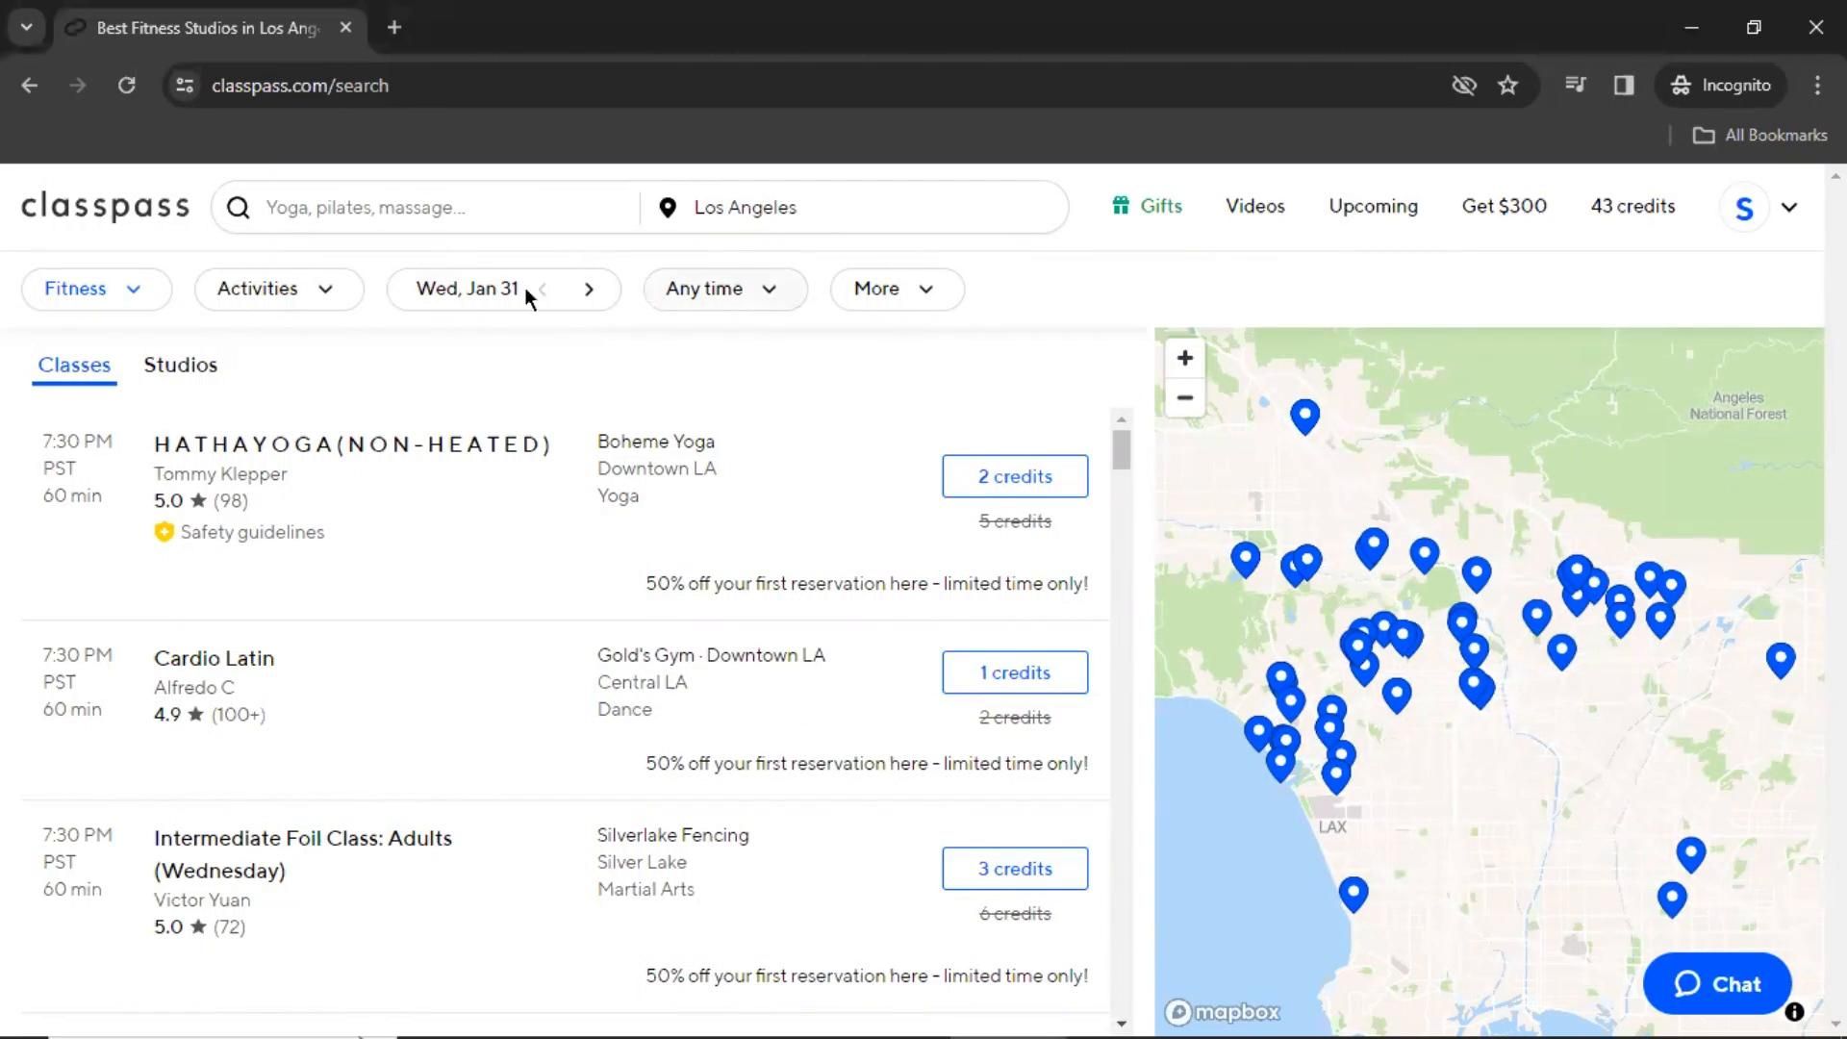Screen dimensions: 1847x1039
Task: Open Safety guidelines link
Action: 251,532
